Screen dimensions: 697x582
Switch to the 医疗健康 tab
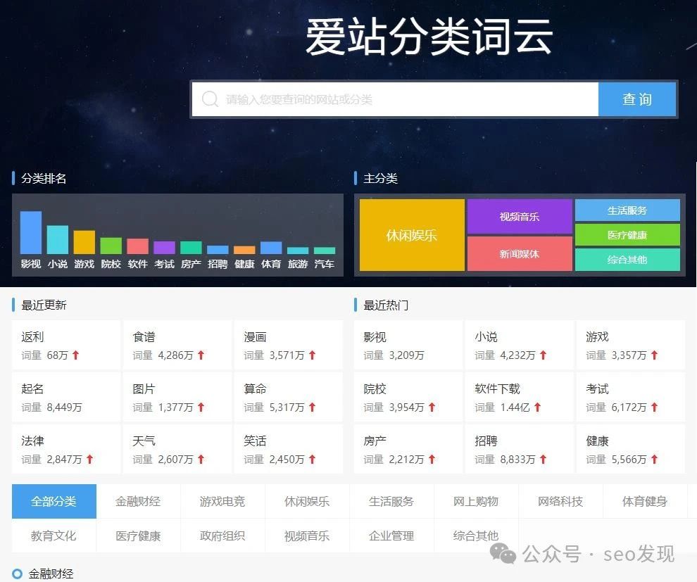pos(138,536)
